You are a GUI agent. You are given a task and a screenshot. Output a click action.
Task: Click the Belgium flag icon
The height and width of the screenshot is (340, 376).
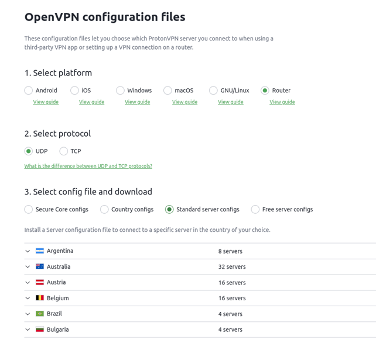click(x=40, y=298)
